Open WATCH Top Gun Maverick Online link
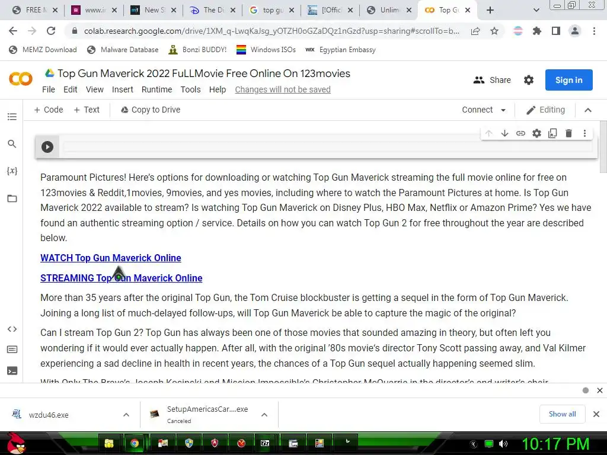This screenshot has width=607, height=455. pyautogui.click(x=111, y=258)
